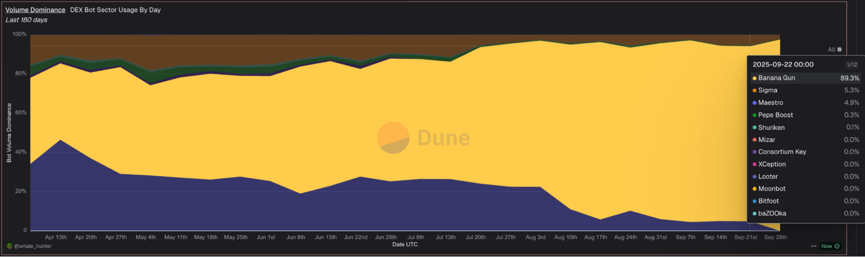This screenshot has width=865, height=257.
Task: Click the Date UTC axis title
Action: point(405,244)
